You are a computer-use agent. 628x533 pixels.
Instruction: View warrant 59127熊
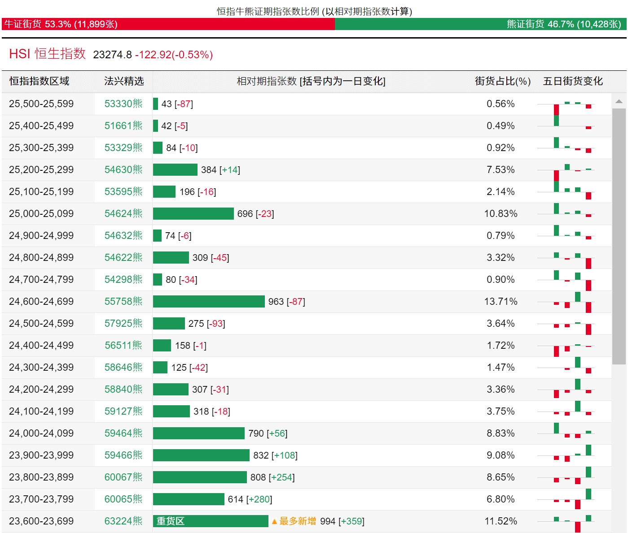(x=123, y=411)
